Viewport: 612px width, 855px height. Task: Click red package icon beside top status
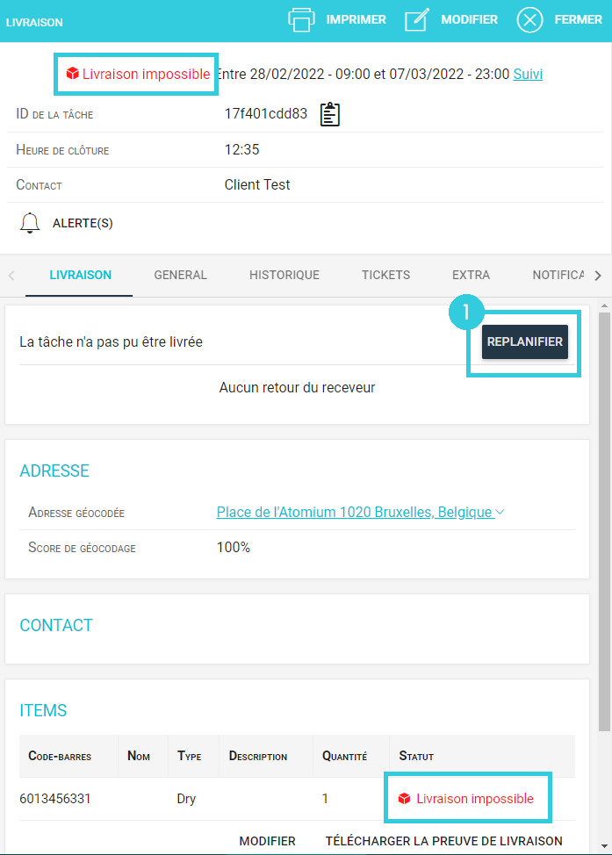pos(73,74)
